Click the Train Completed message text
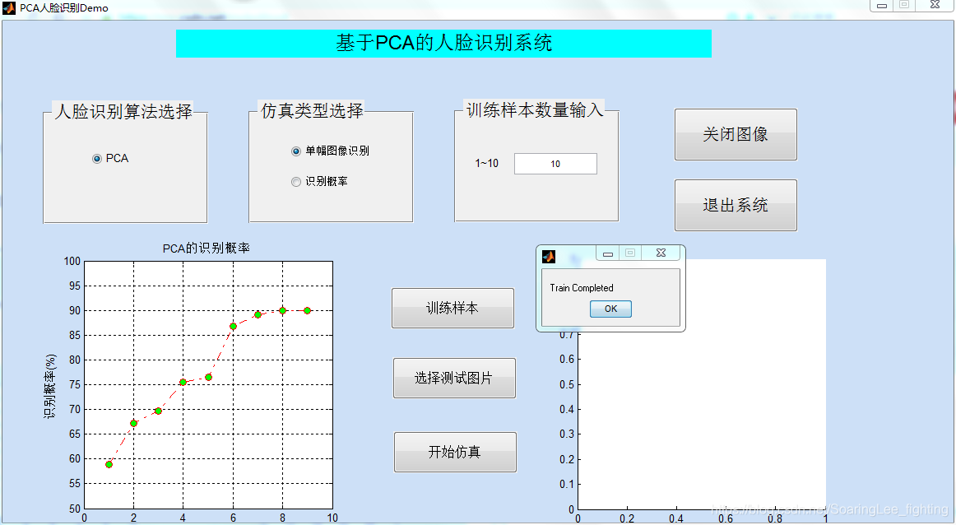 tap(580, 286)
